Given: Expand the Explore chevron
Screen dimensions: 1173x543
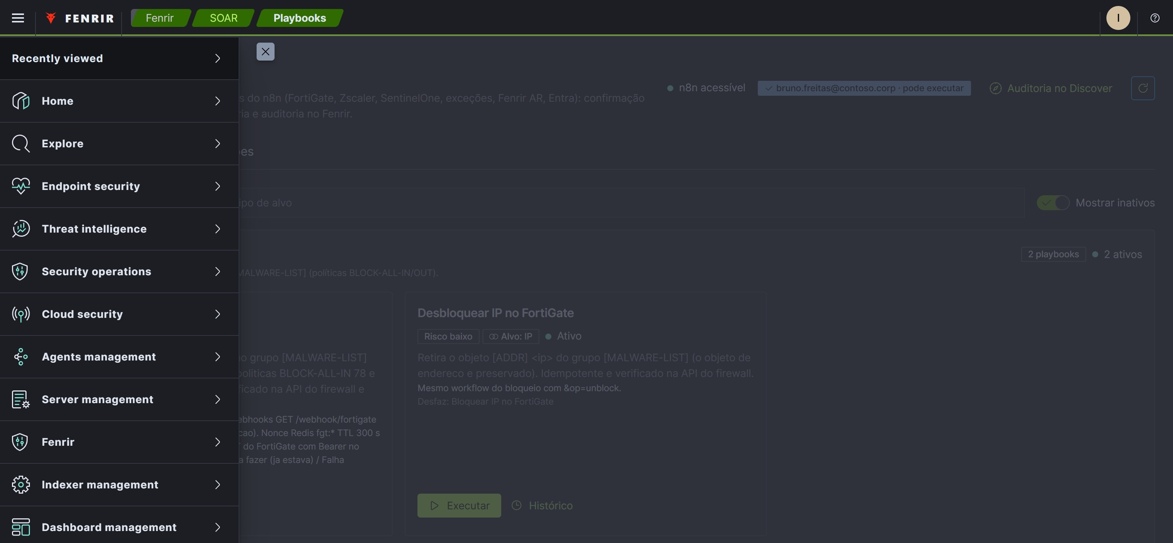Looking at the screenshot, I should tap(218, 143).
